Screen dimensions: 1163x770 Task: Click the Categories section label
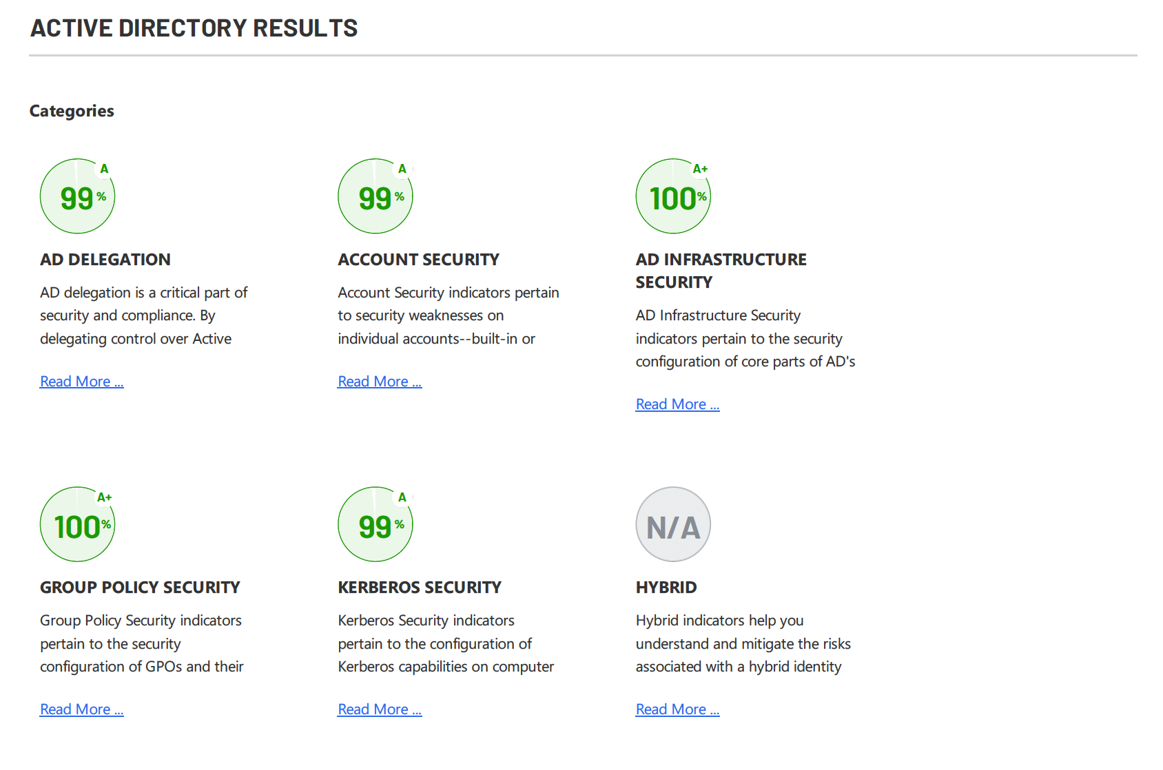point(72,111)
